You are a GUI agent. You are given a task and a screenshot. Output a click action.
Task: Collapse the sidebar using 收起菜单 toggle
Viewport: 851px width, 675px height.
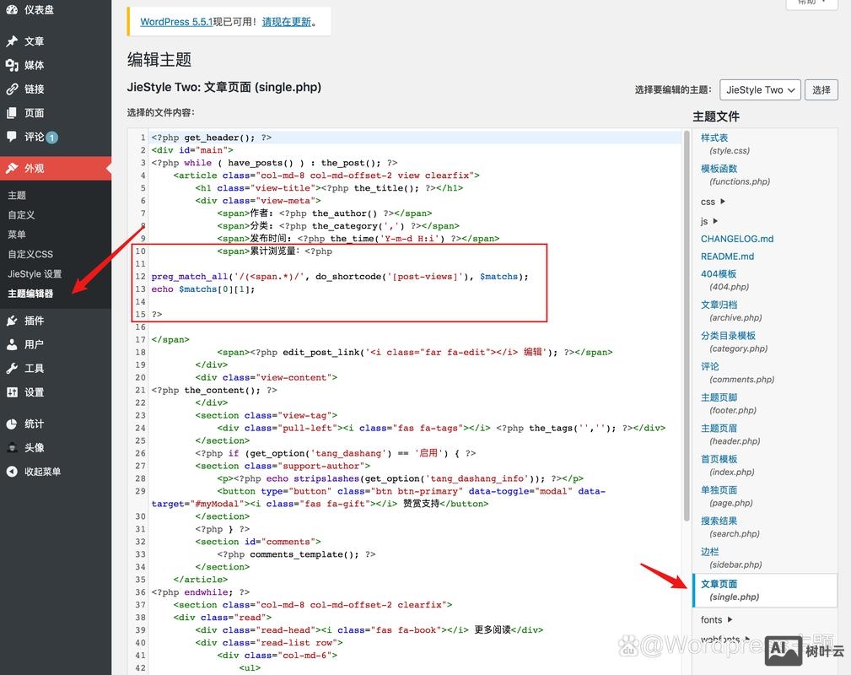point(12,472)
